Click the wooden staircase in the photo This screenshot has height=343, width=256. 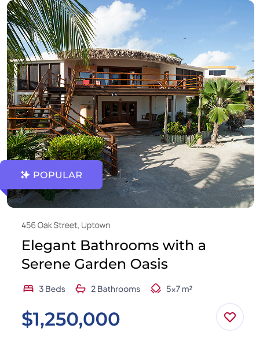[61, 114]
